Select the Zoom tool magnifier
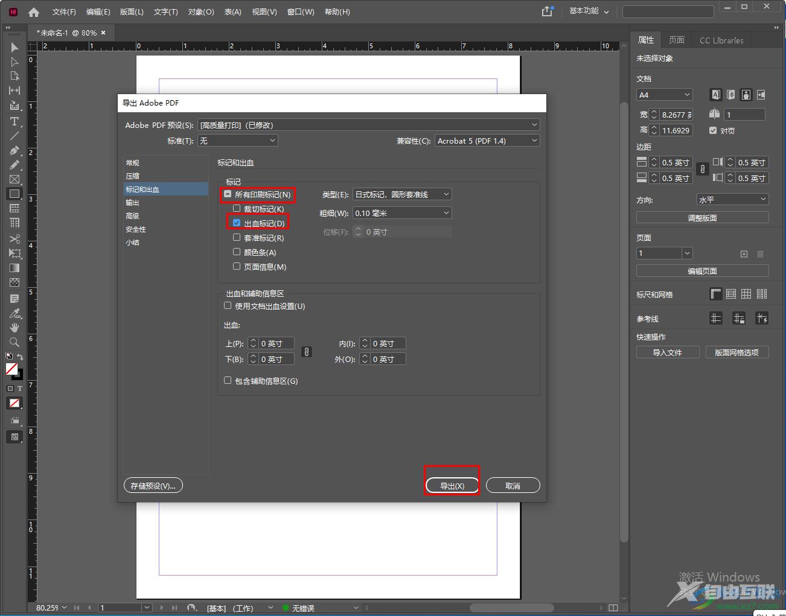 click(x=14, y=342)
